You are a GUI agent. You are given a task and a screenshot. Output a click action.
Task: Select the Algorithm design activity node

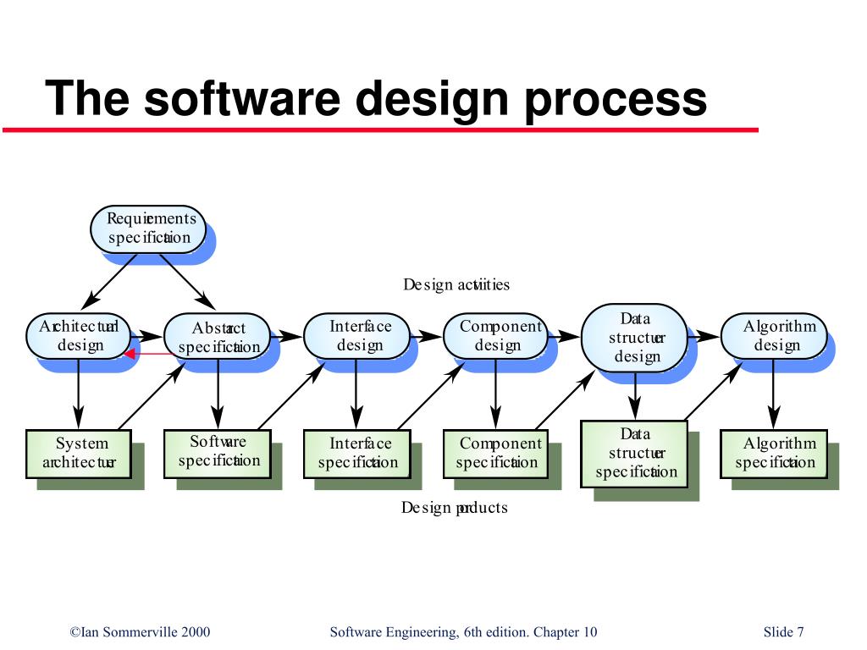[774, 336]
